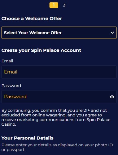Open the Select Your Welcome Offer dropdown

coord(59,33)
